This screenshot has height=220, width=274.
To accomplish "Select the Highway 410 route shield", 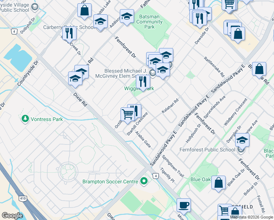I will coord(23,198).
